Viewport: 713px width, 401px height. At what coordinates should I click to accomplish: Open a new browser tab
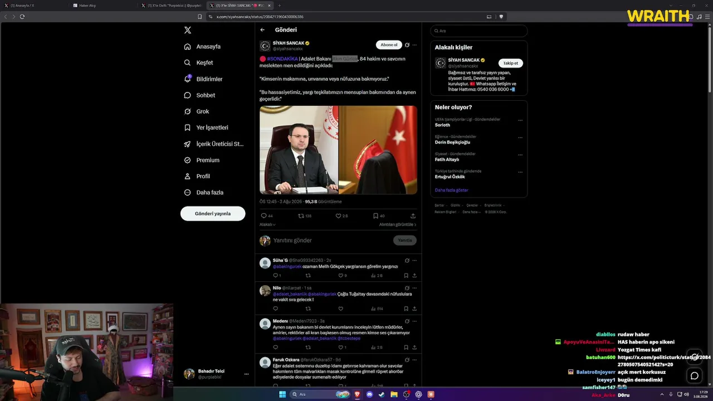tap(280, 5)
